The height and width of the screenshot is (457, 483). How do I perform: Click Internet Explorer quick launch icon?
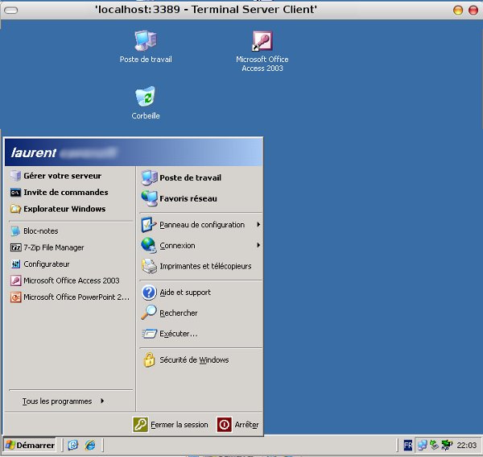[x=90, y=445]
